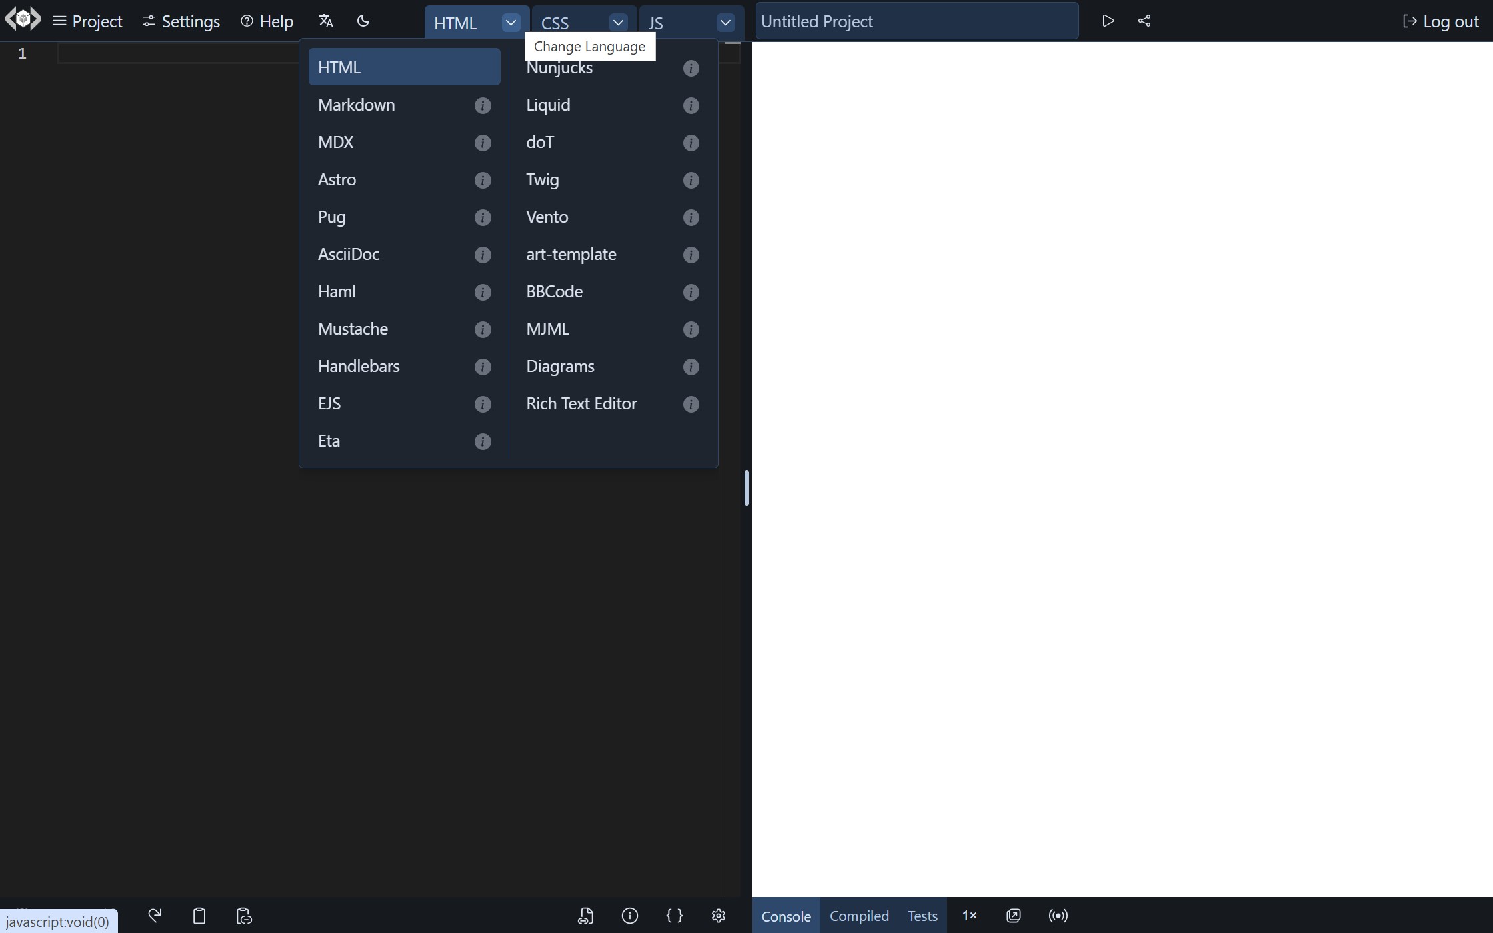The height and width of the screenshot is (933, 1493).
Task: Click the Log out link
Action: click(x=1440, y=21)
